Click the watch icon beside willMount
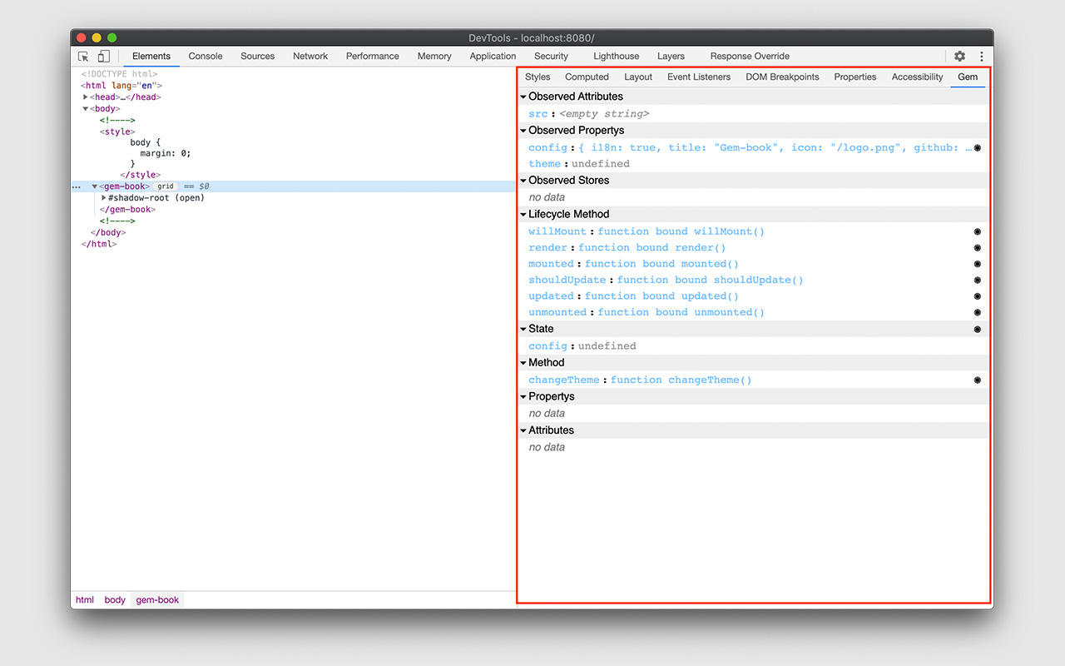 click(977, 231)
